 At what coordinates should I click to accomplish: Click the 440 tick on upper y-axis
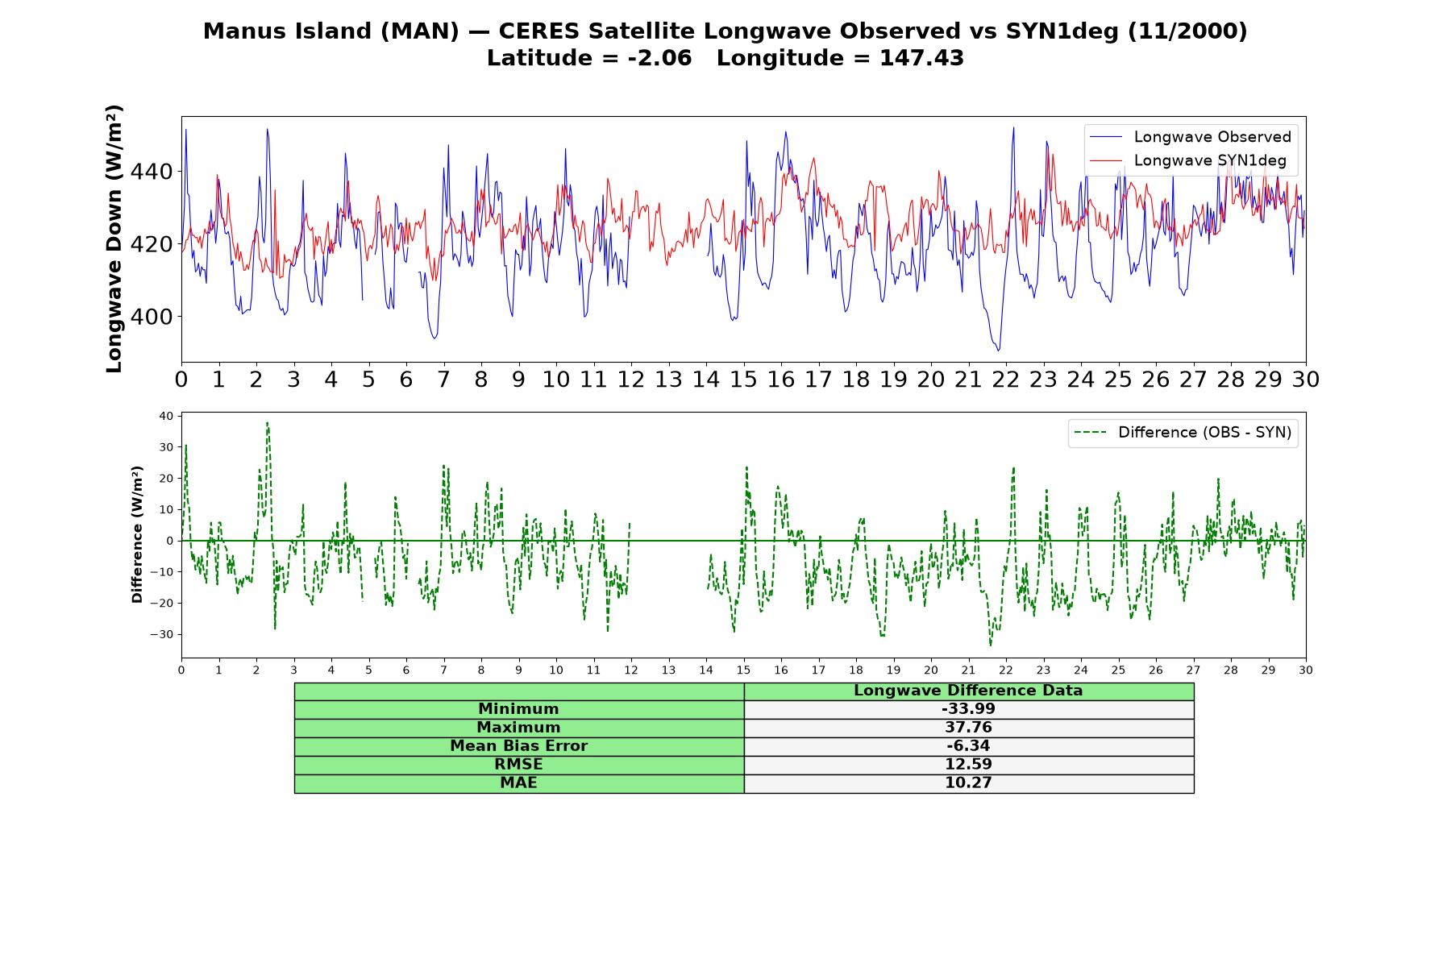click(x=151, y=172)
